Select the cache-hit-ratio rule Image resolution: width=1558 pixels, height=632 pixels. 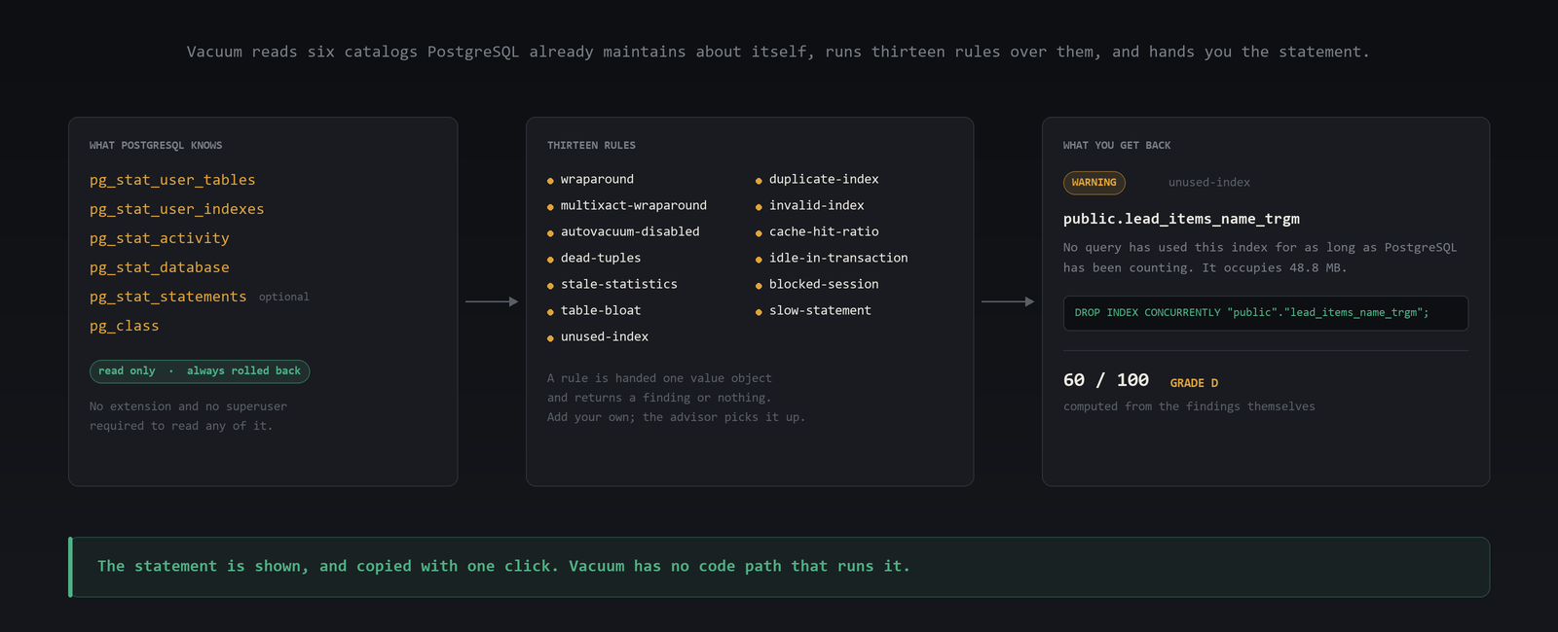(x=824, y=231)
